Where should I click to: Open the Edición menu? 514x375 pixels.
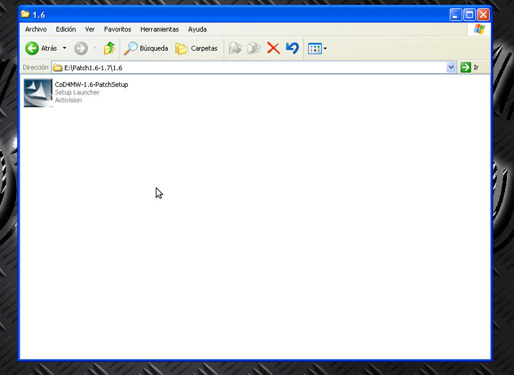click(x=66, y=29)
